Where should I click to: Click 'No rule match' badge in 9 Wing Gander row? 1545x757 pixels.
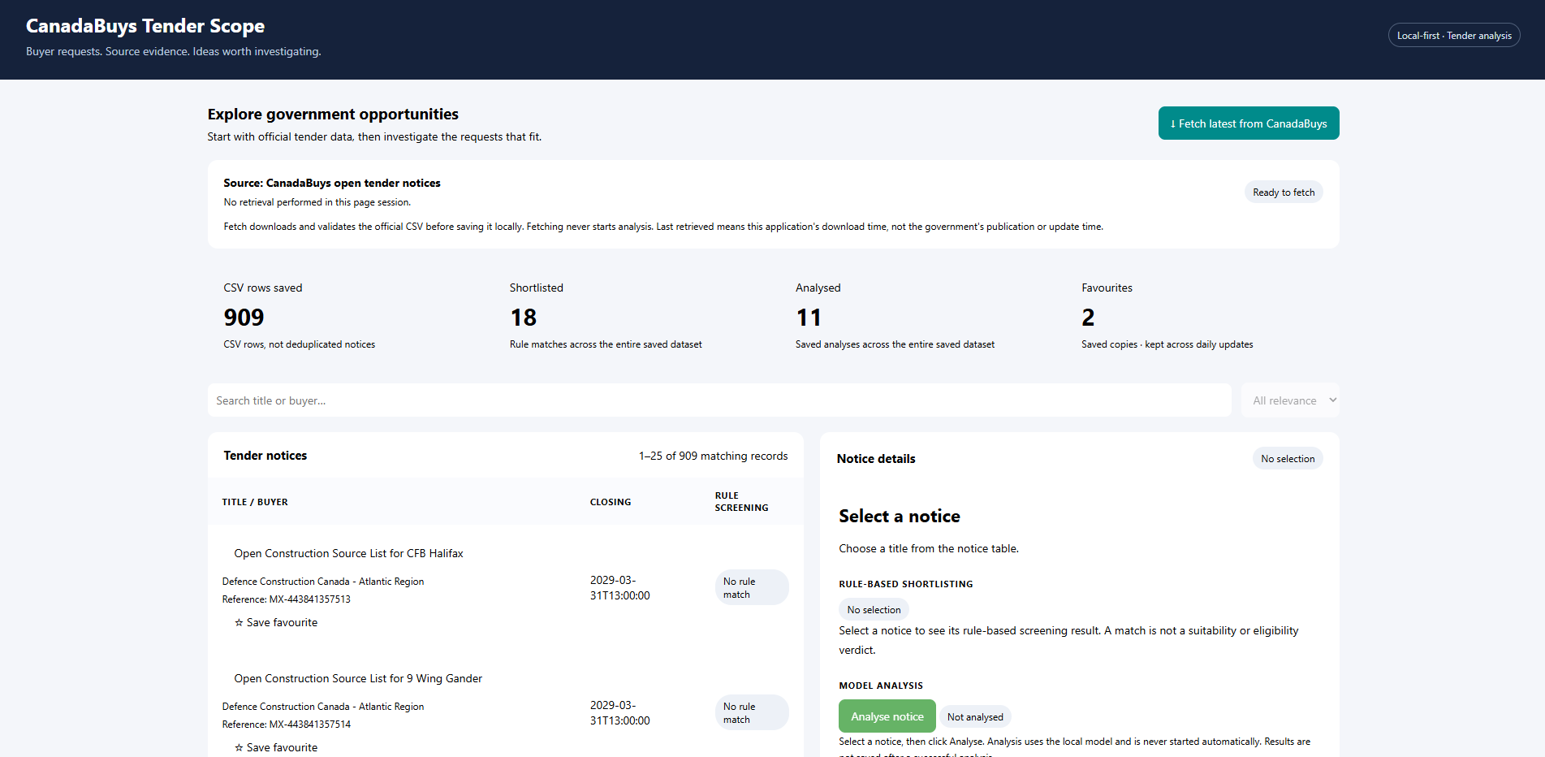(752, 712)
